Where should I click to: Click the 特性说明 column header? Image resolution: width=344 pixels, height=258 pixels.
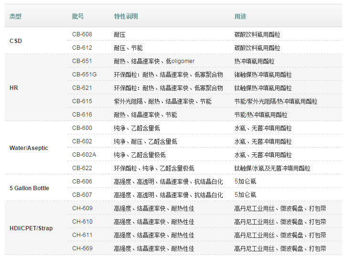coord(126,16)
